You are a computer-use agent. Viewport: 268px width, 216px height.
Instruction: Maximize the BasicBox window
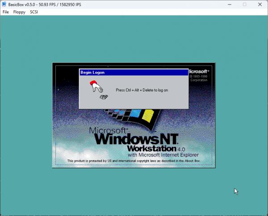click(245, 4)
